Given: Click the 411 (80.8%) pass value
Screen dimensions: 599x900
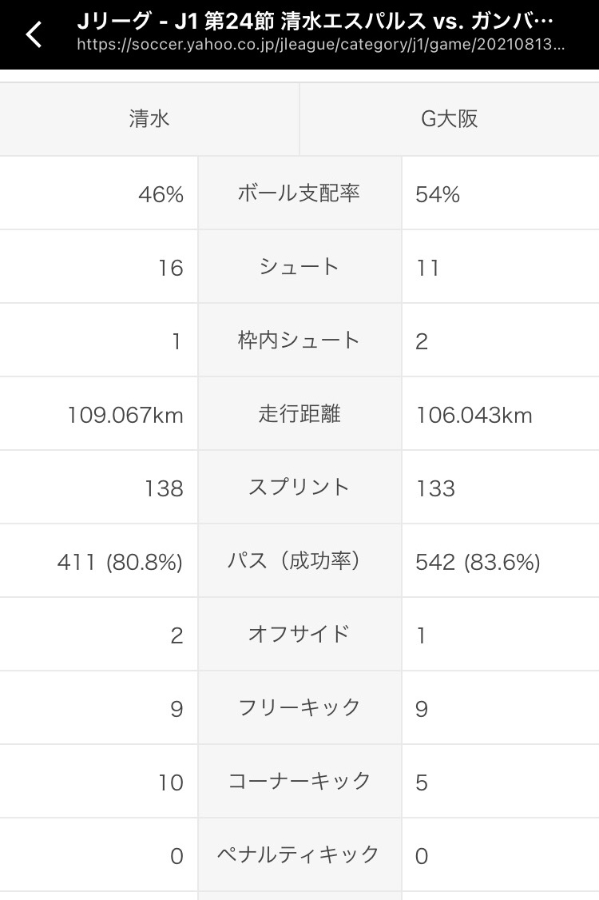Looking at the screenshot, I should pyautogui.click(x=120, y=562).
